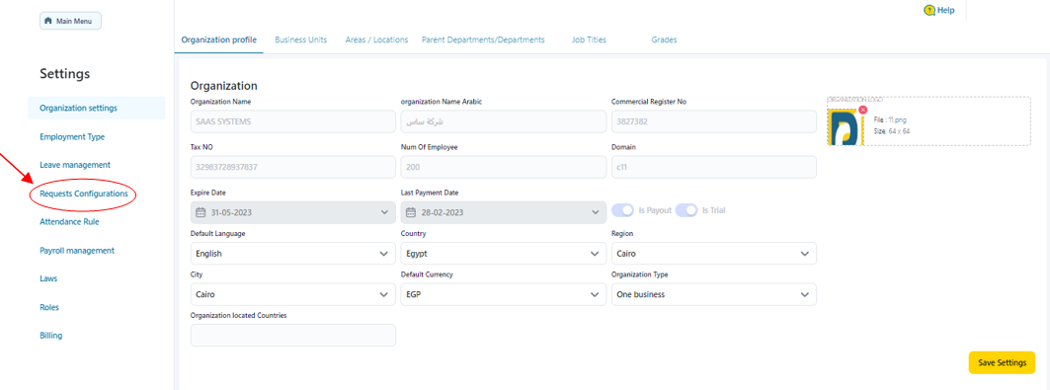Go to the Grades tab
This screenshot has width=1050, height=390.
click(664, 39)
